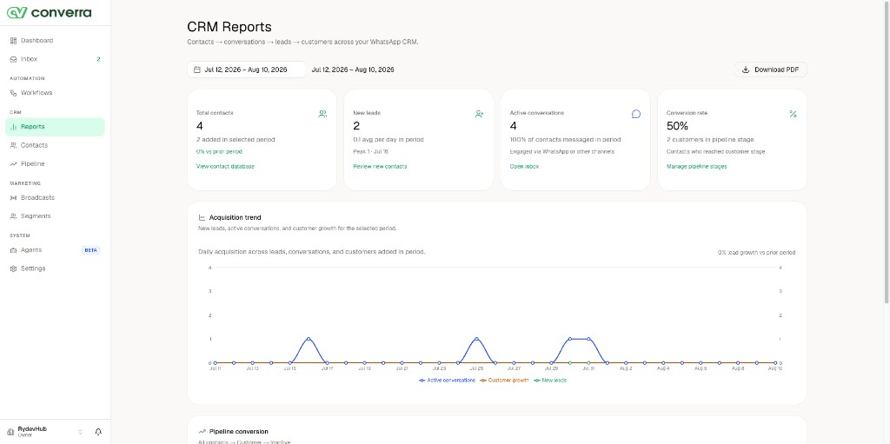Open the Dashboard page
Viewport: 890px width, 444px height.
(x=55, y=40)
